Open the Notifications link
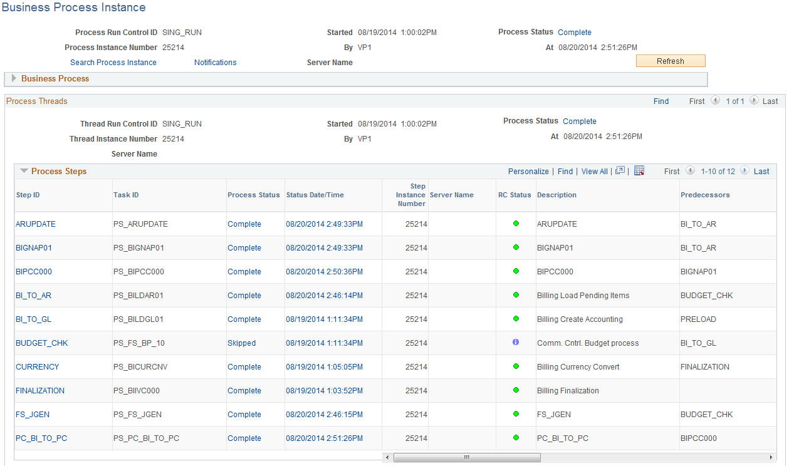Viewport: 789px width, 466px height. [x=215, y=62]
